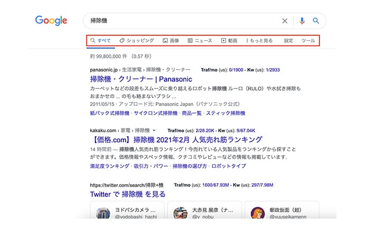Viewport: 365px width, 225px height.
Task: Open sitelink 吸引力・パワー
Action: pos(151,166)
